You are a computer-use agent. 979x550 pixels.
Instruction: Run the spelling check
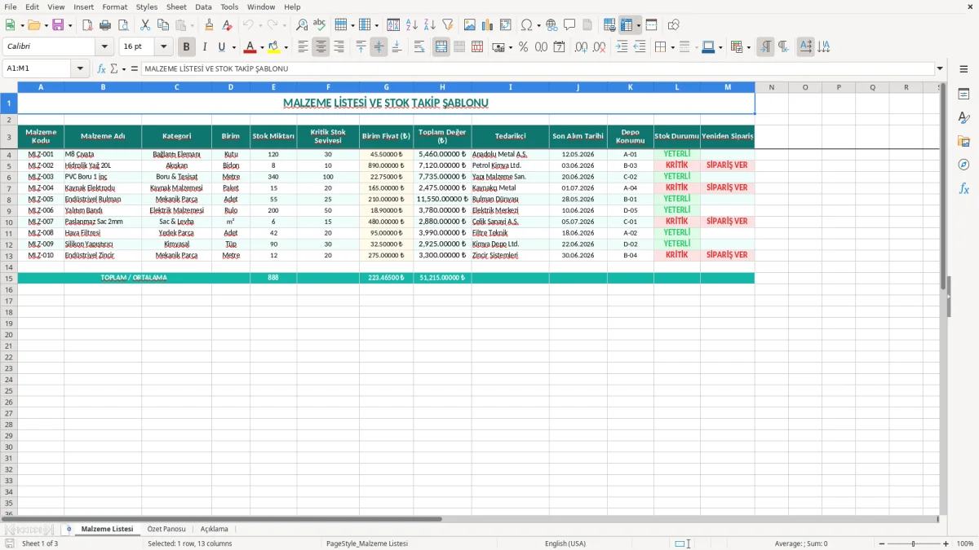pyautogui.click(x=320, y=25)
